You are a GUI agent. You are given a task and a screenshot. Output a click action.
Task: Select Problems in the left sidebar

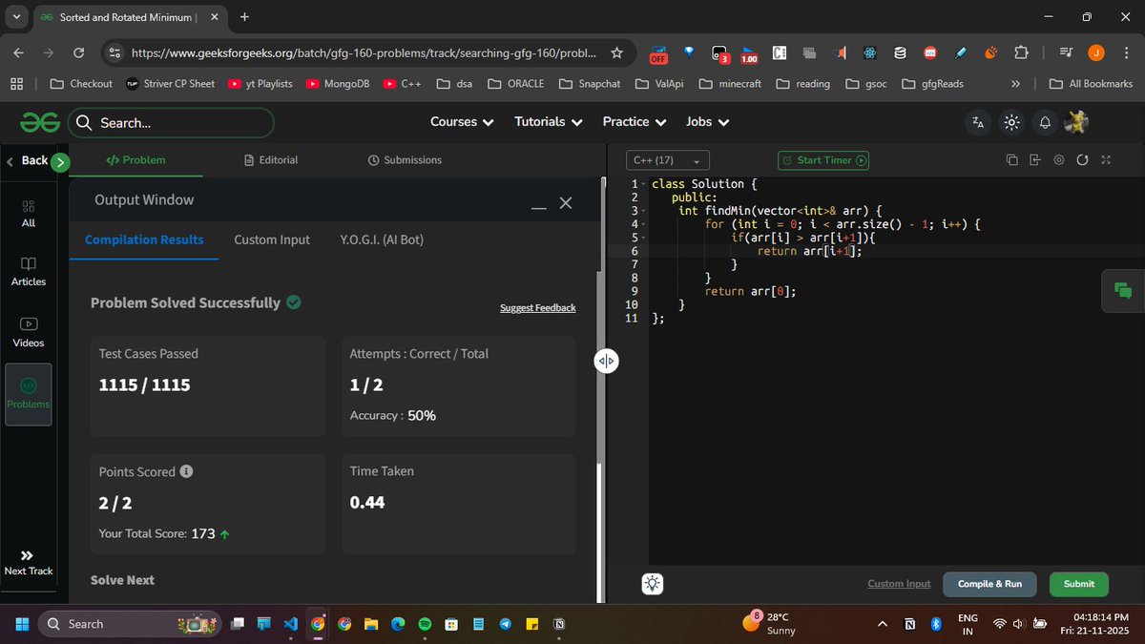point(28,394)
